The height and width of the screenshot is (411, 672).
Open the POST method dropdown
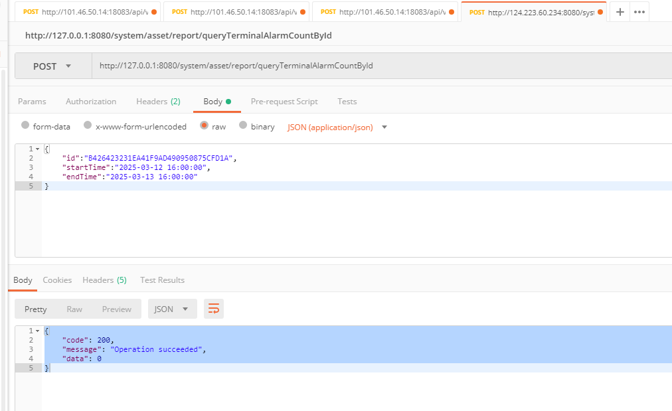point(54,66)
